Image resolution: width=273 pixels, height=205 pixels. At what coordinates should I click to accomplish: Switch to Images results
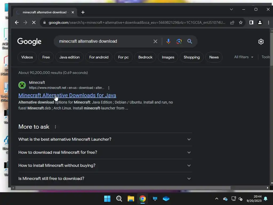tap(168, 57)
